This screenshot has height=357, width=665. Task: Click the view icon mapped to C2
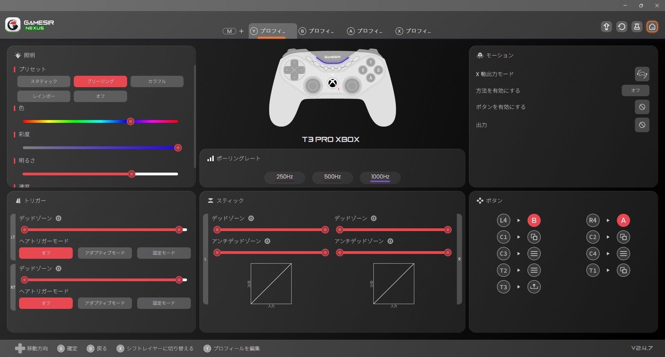coord(623,237)
